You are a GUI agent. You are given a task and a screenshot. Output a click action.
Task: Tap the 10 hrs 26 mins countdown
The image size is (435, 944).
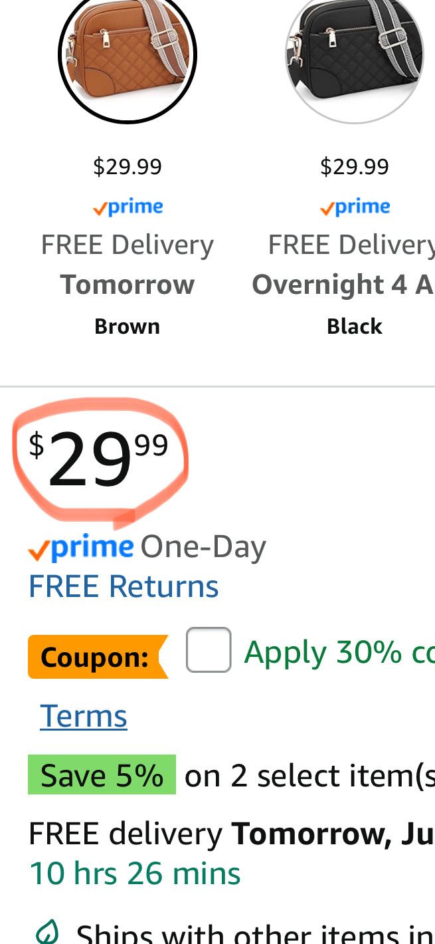tap(135, 874)
